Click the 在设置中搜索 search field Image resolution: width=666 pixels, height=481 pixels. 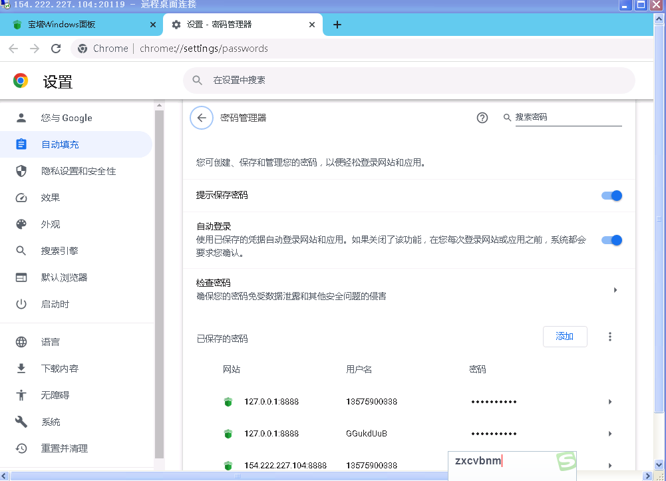(x=409, y=80)
